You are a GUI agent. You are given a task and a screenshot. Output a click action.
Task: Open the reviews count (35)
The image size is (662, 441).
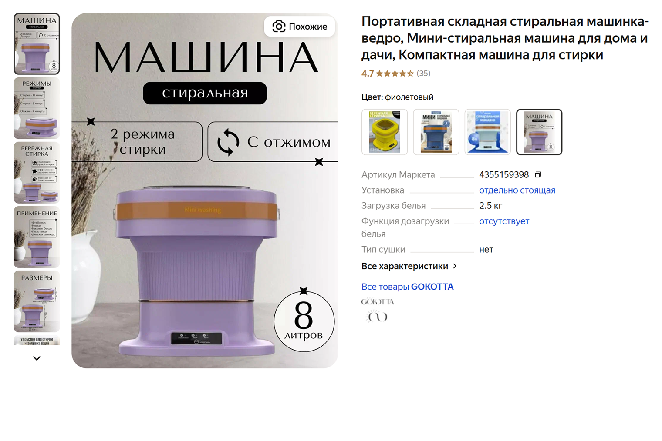point(423,73)
